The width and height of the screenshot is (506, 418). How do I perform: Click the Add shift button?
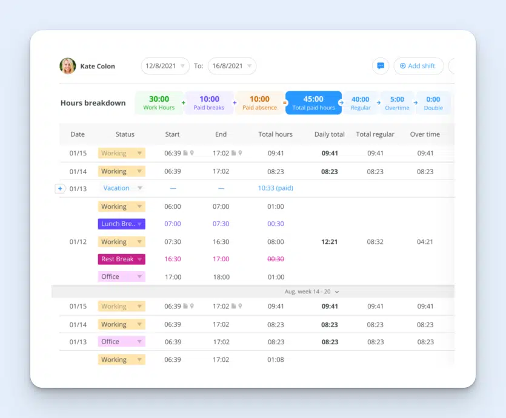(418, 66)
